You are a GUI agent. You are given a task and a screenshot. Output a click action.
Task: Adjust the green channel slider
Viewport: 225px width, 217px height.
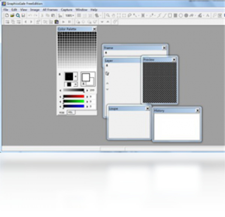click(x=73, y=101)
